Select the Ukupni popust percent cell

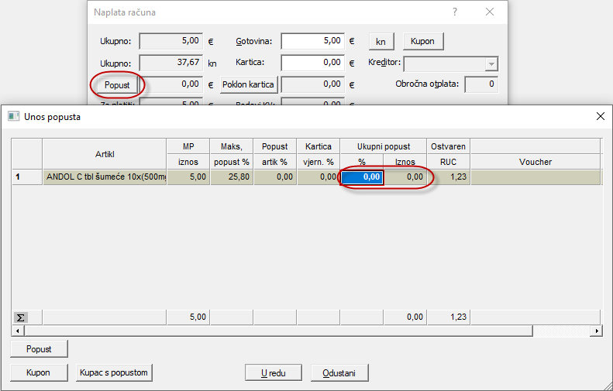362,177
